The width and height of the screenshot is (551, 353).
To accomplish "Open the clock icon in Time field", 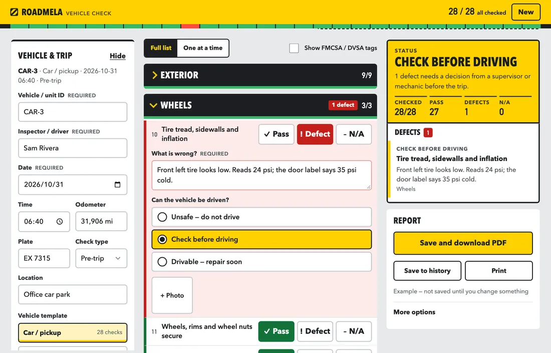I will [x=60, y=222].
